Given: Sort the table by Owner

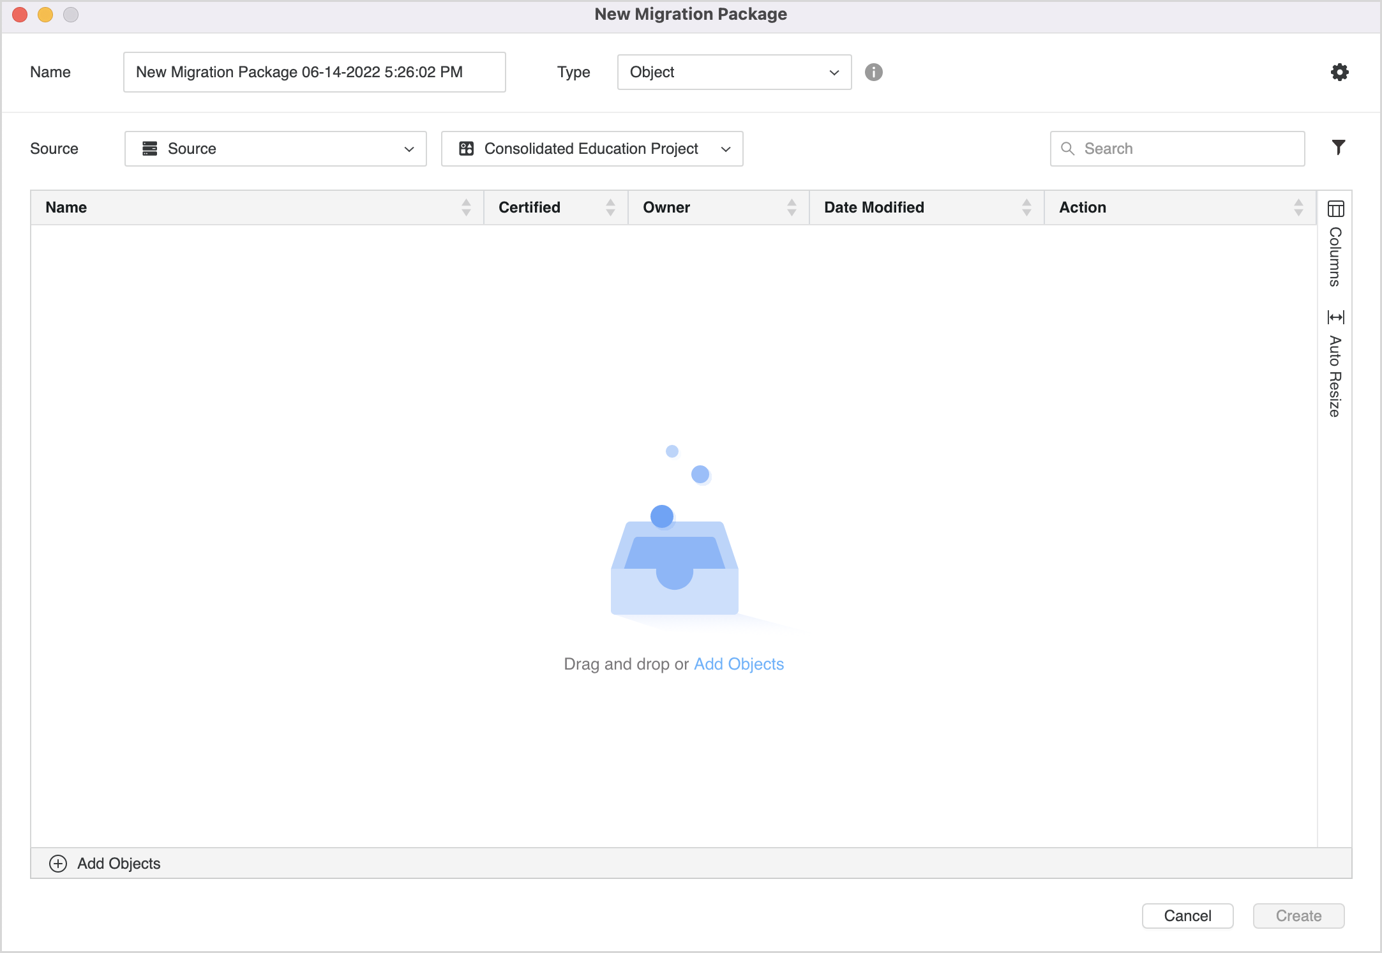Looking at the screenshot, I should (792, 207).
